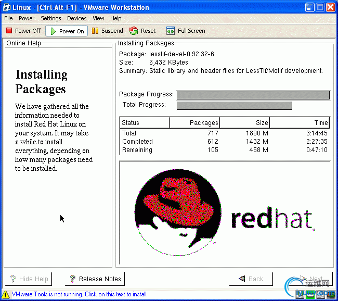Screen dimensions: 338x301
Task: Click the 'Total' row label
Action: [129, 133]
